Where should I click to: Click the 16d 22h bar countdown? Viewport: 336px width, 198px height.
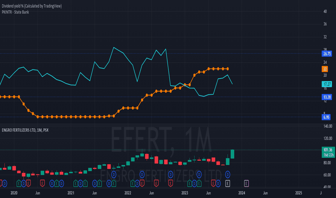click(328, 155)
